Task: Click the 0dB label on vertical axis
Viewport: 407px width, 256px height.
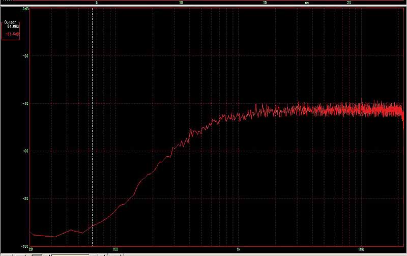Action: (25, 9)
